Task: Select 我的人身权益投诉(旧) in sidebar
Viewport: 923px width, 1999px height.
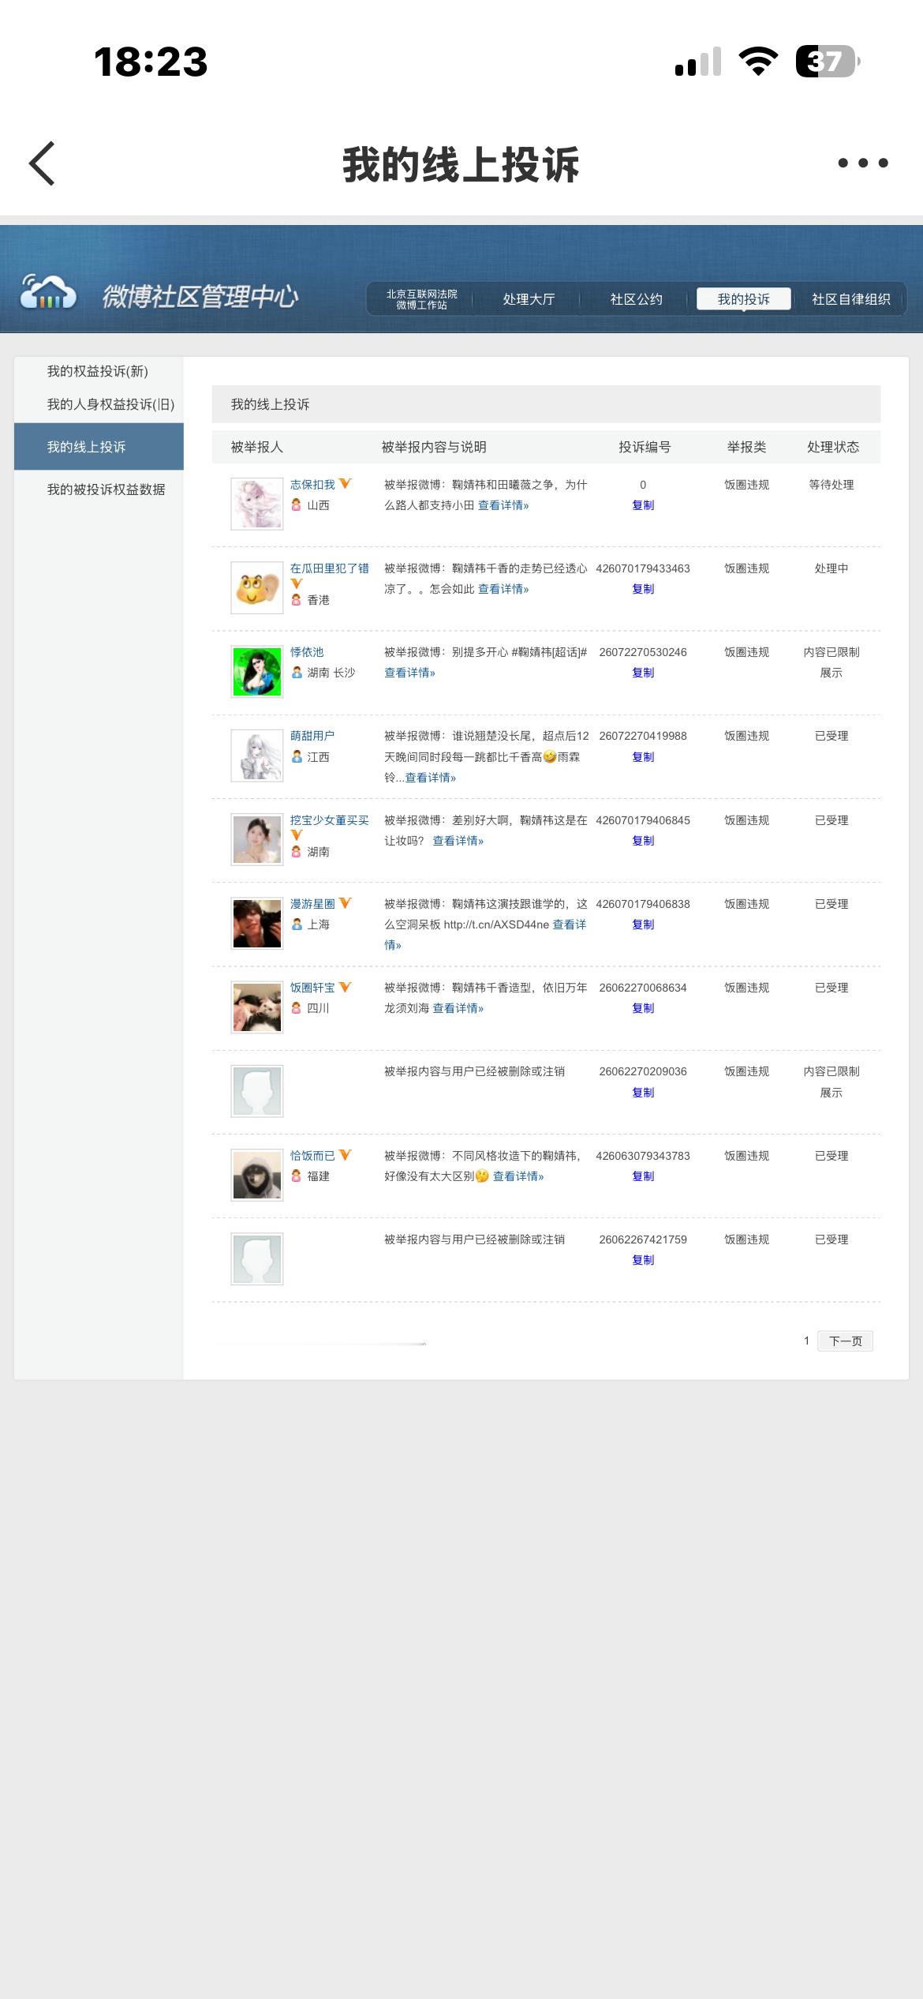Action: 110,404
